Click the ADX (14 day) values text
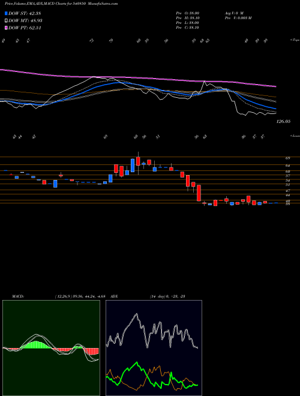The image size is (300, 396). [x=167, y=296]
